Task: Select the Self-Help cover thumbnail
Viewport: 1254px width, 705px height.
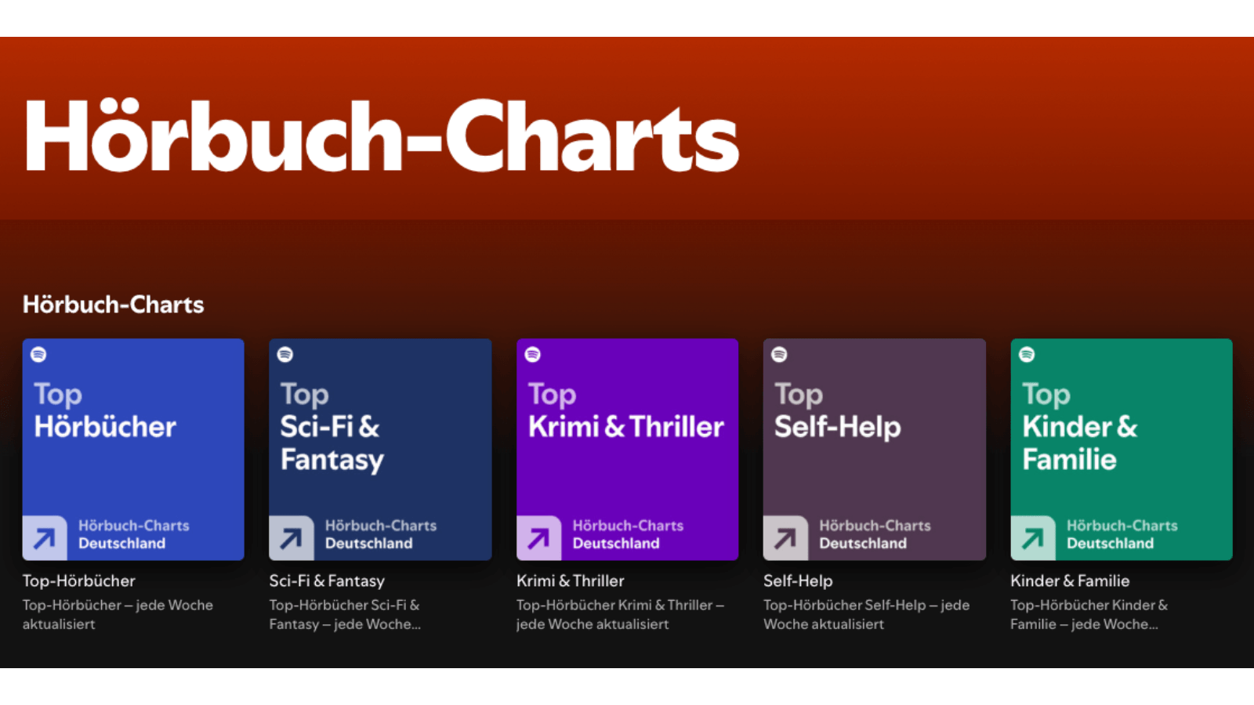Action: pyautogui.click(x=874, y=449)
